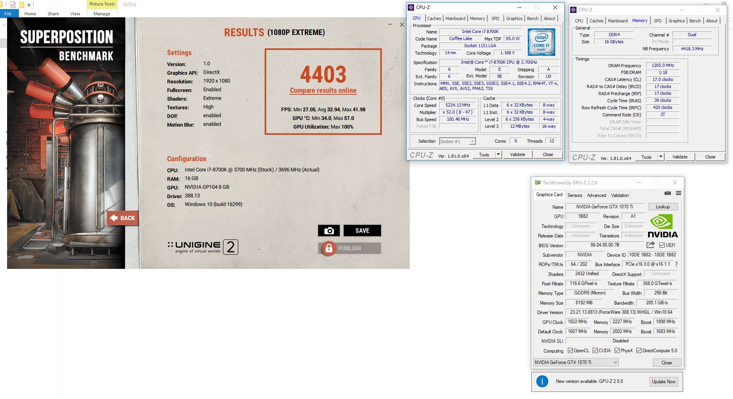Click the DRAM Frequency value 1205.0 MHz
Image resolution: width=733 pixels, height=399 pixels.
[663, 66]
